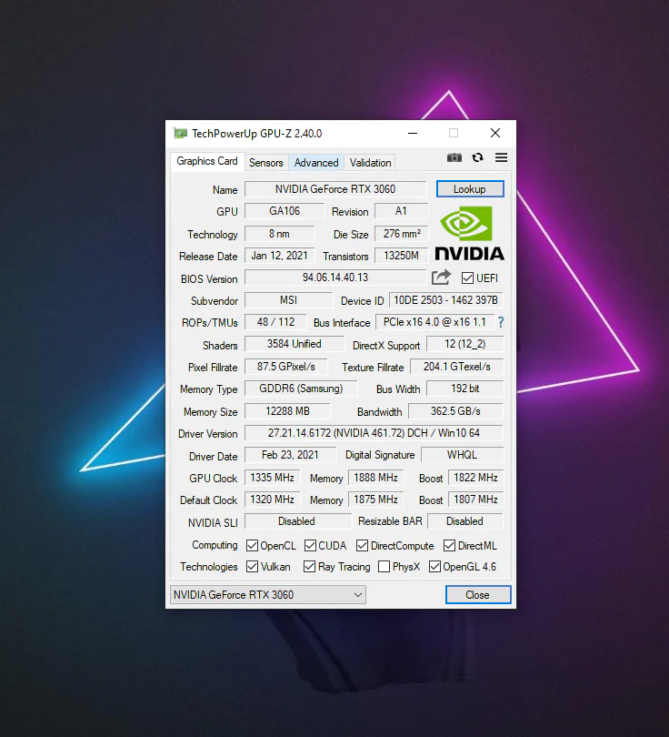
Task: Click the Device ID field 10DE 2503
Action: point(446,300)
